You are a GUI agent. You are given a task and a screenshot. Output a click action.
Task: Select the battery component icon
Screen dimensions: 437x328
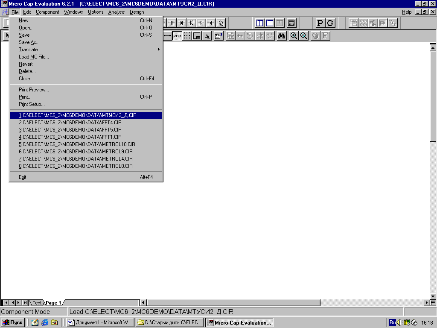pyautogui.click(x=211, y=23)
